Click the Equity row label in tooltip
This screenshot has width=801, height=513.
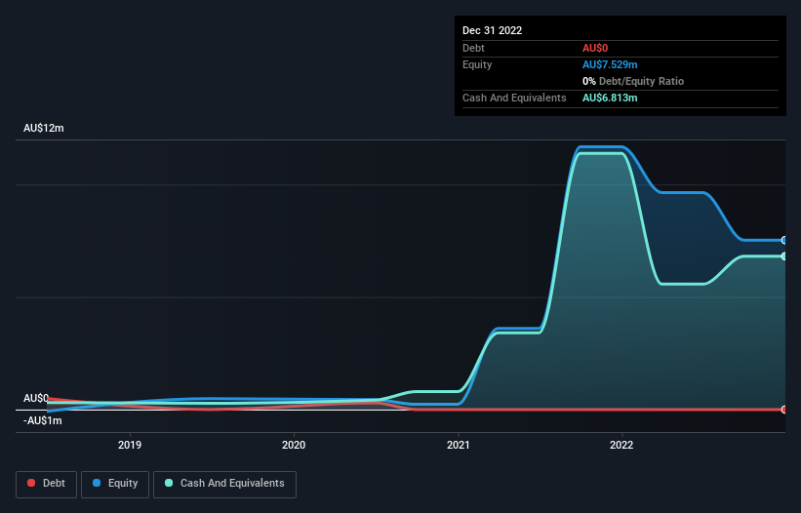click(x=477, y=64)
